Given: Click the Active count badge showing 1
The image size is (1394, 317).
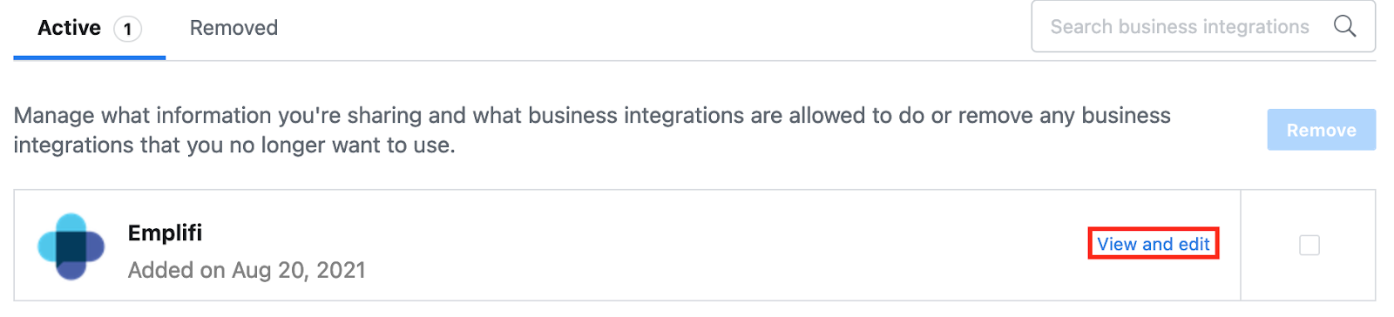Looking at the screenshot, I should coord(127,30).
